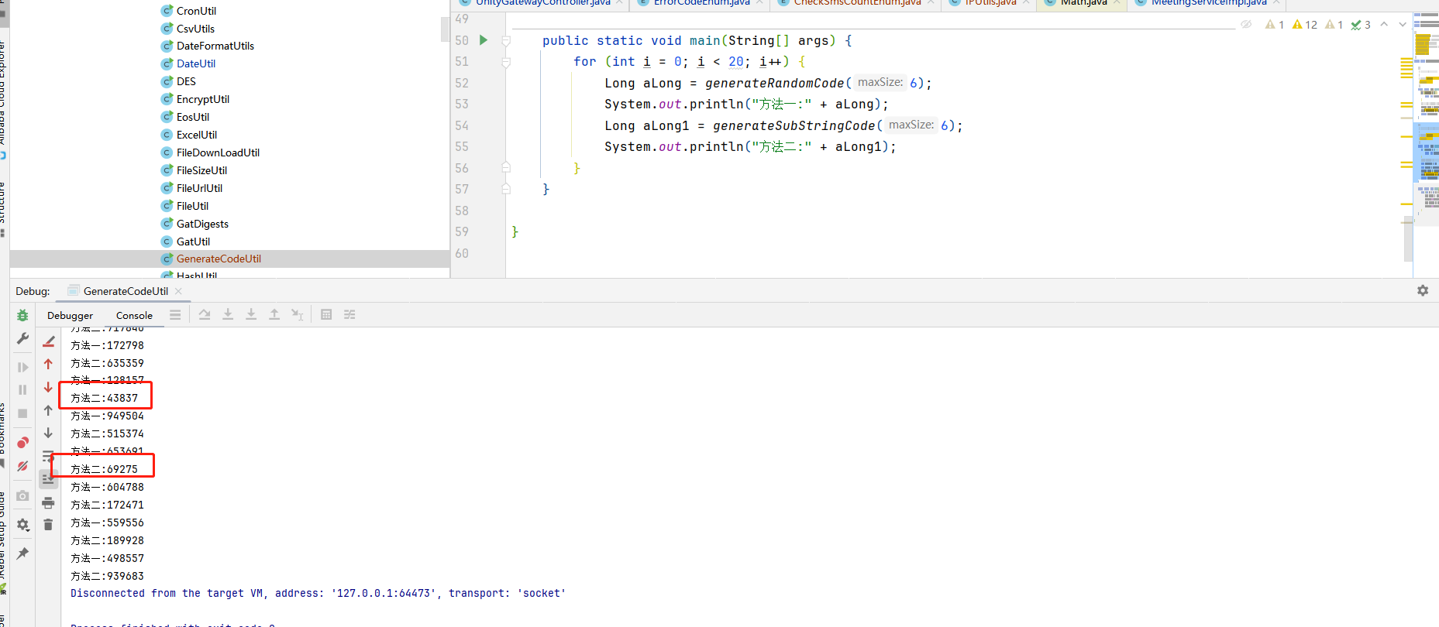Image resolution: width=1439 pixels, height=627 pixels.
Task: Switch to the Console tab
Action: coord(134,315)
